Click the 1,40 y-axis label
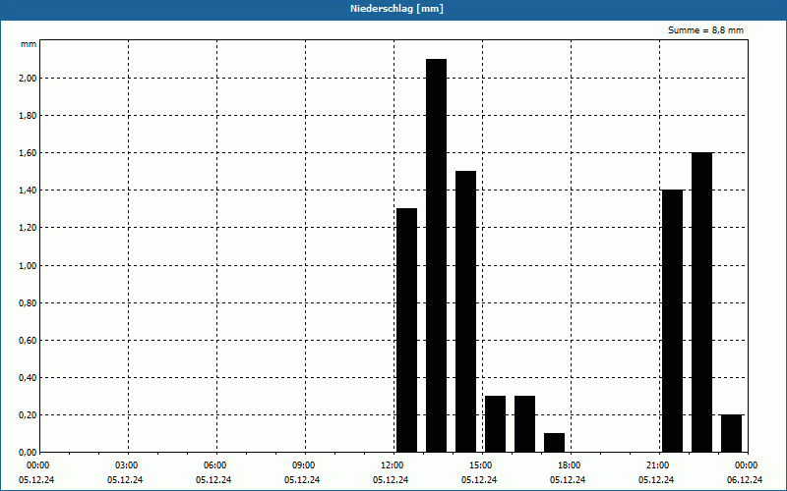 click(28, 191)
